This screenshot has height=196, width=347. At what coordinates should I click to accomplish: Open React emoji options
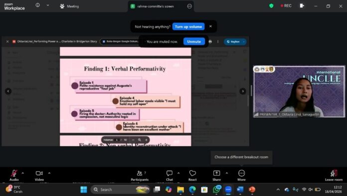[192, 176]
